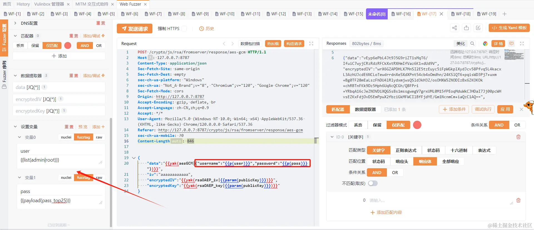Toggle the Force HTTPS checkbox
534x230 pixels.
click(184, 29)
